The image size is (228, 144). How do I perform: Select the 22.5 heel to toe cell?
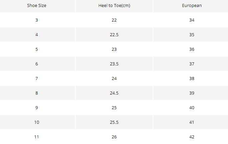(114, 35)
